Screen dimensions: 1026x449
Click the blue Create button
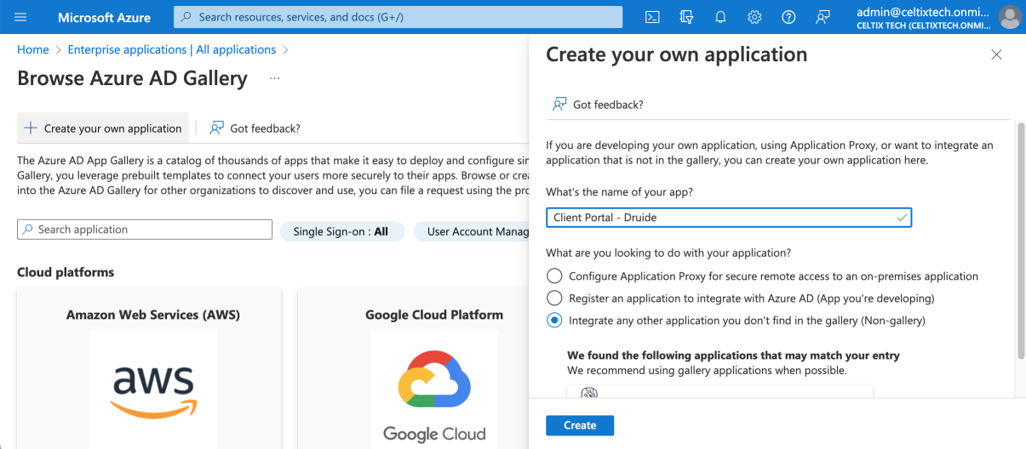[580, 425]
